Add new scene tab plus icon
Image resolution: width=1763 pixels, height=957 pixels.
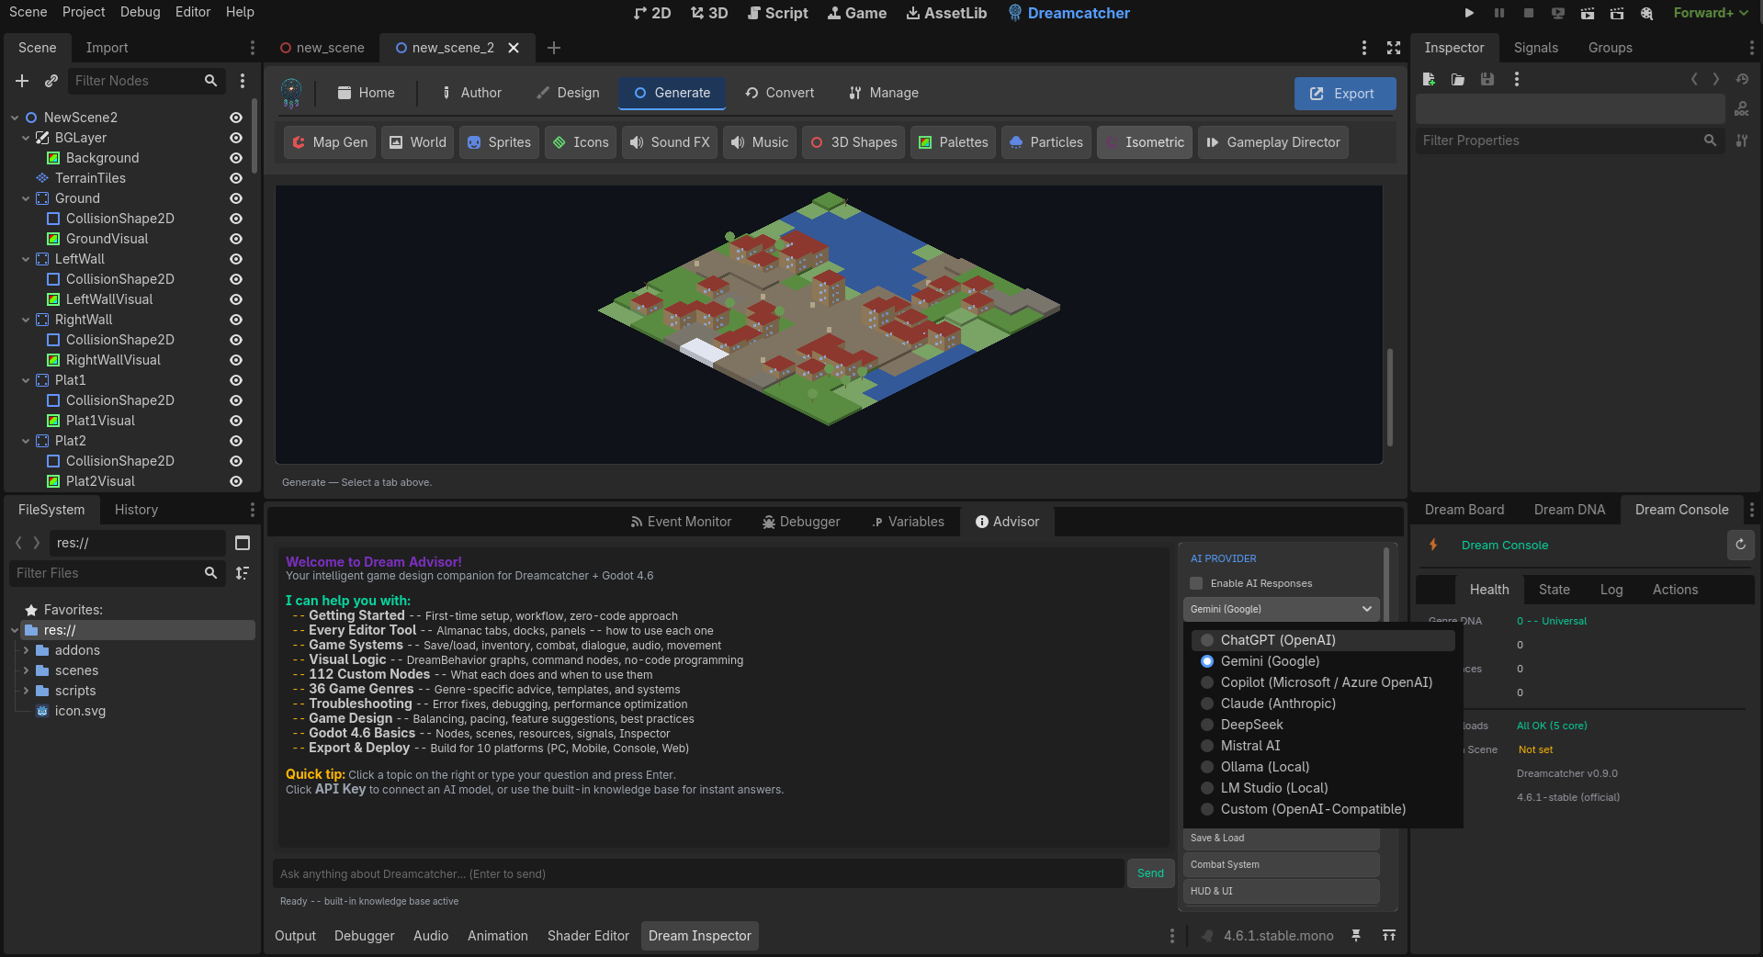click(x=554, y=48)
